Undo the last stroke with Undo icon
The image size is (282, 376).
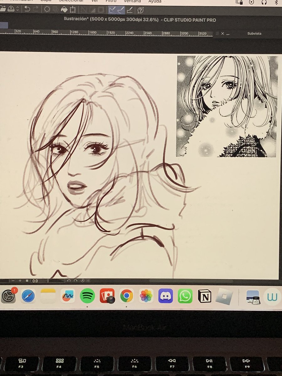tap(28, 9)
